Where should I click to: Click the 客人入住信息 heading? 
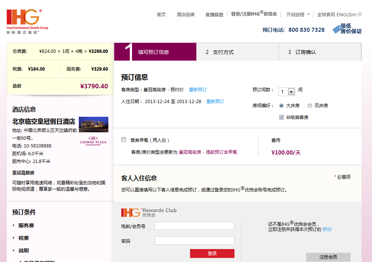(x=139, y=178)
